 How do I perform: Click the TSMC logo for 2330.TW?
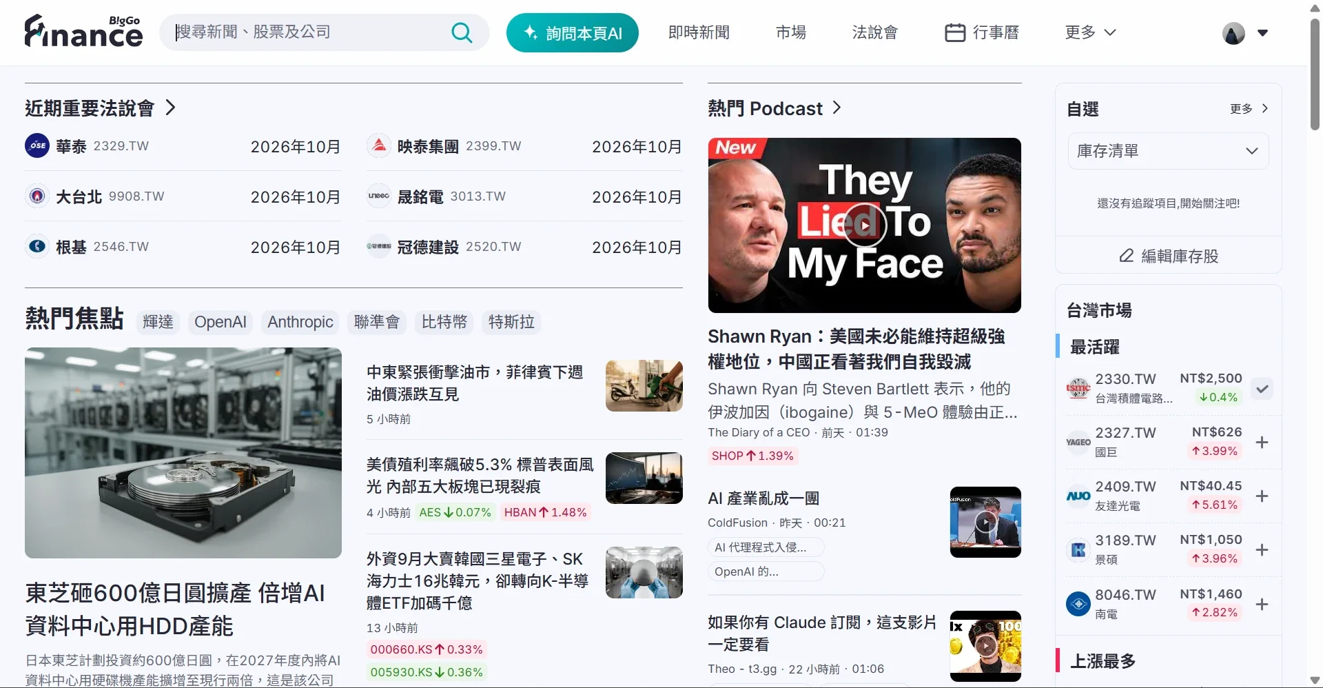(x=1078, y=388)
